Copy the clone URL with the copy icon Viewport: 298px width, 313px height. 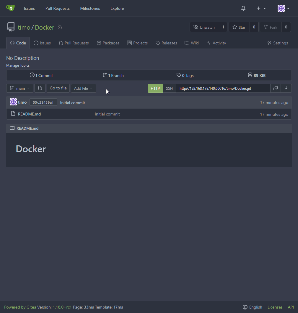pyautogui.click(x=275, y=88)
